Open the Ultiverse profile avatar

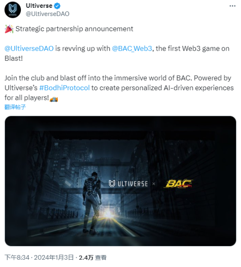click(x=13, y=10)
